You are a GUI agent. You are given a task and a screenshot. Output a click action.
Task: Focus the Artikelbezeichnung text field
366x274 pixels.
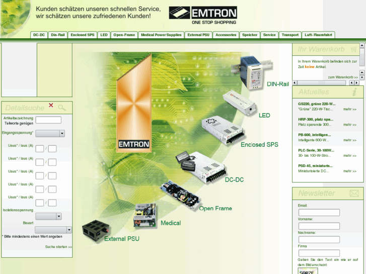click(48, 120)
